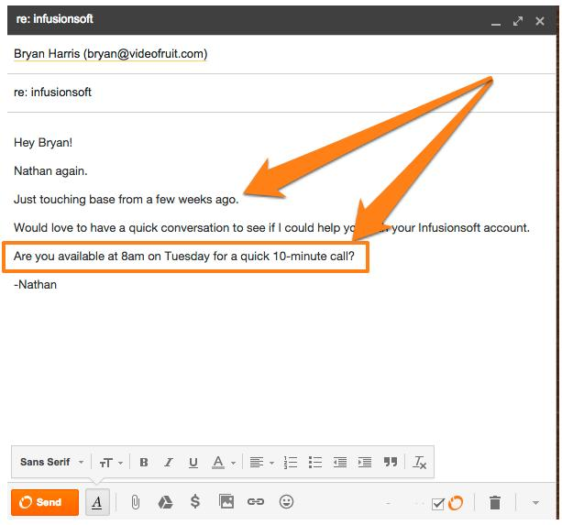The width and height of the screenshot is (562, 525).
Task: Insert a link with the chain icon
Action: [256, 502]
